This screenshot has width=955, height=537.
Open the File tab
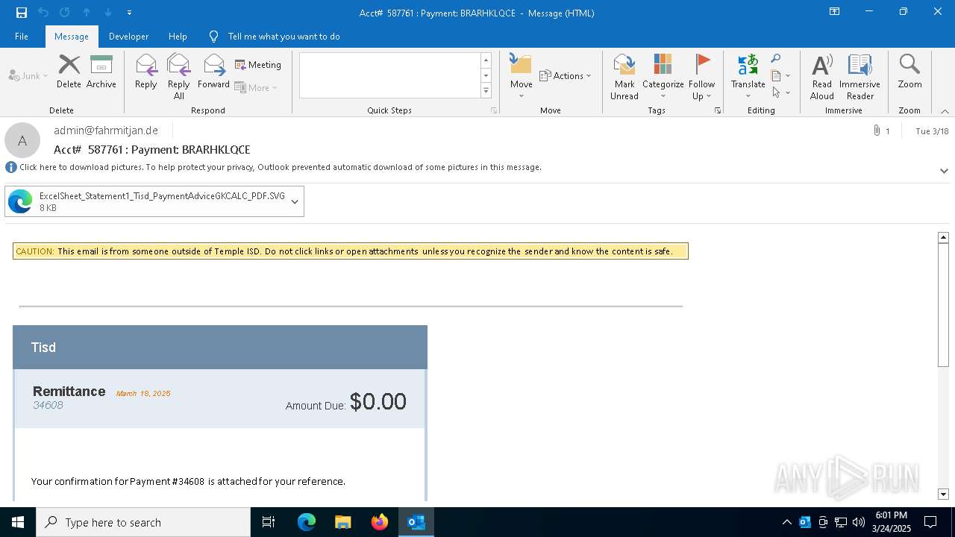22,37
